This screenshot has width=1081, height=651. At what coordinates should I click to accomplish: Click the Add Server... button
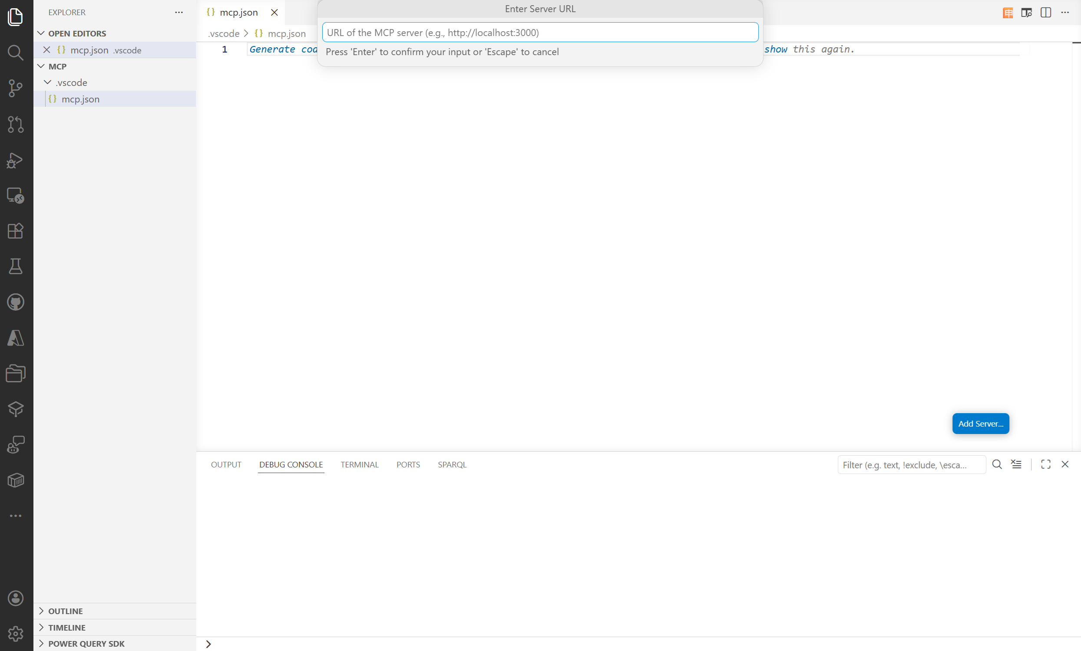tap(981, 424)
